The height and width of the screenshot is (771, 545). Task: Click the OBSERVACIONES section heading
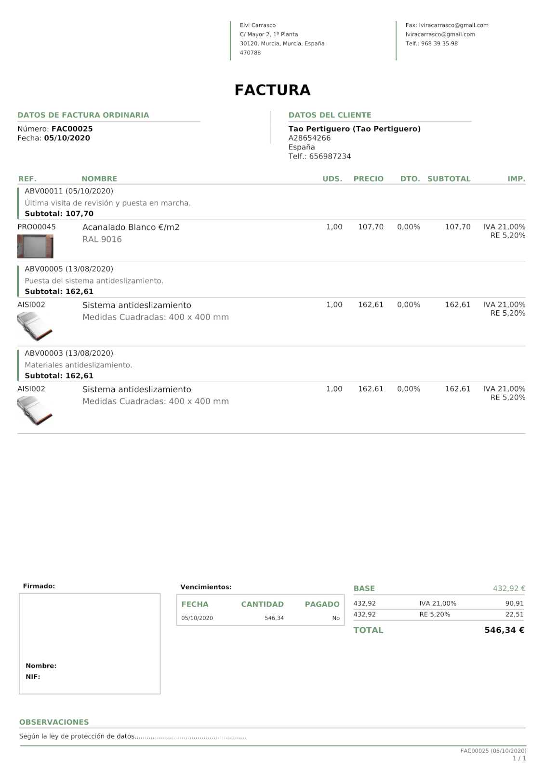tap(54, 722)
